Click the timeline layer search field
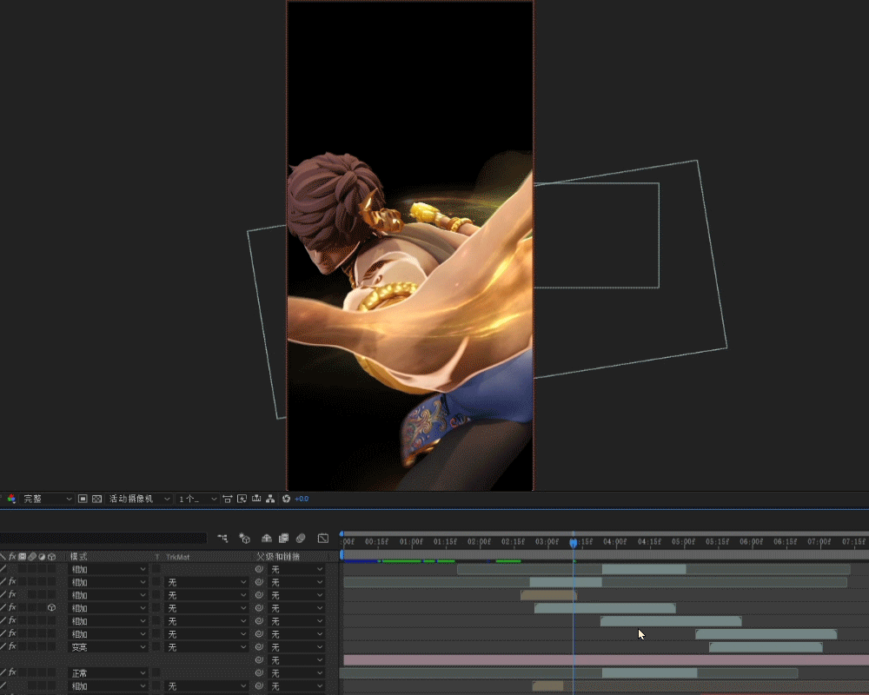This screenshot has height=695, width=869. (103, 538)
